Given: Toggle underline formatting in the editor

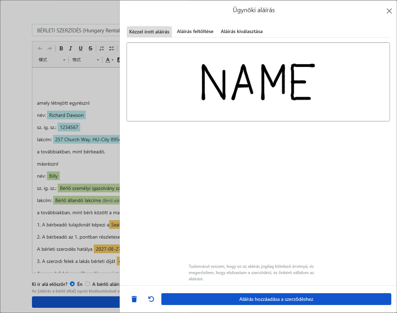Looking at the screenshot, I should (x=81, y=48).
